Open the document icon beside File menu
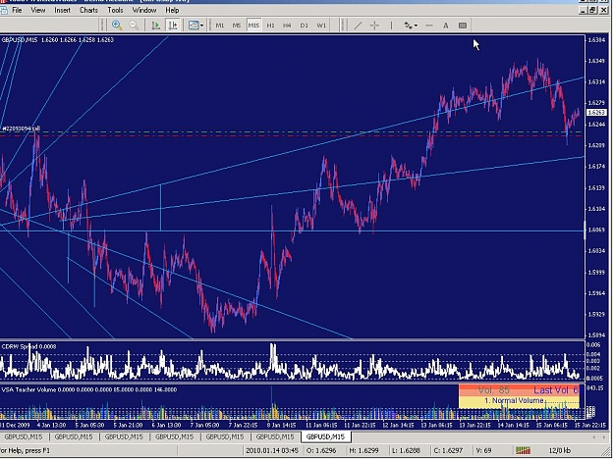This screenshot has width=614, height=460. pos(4,10)
